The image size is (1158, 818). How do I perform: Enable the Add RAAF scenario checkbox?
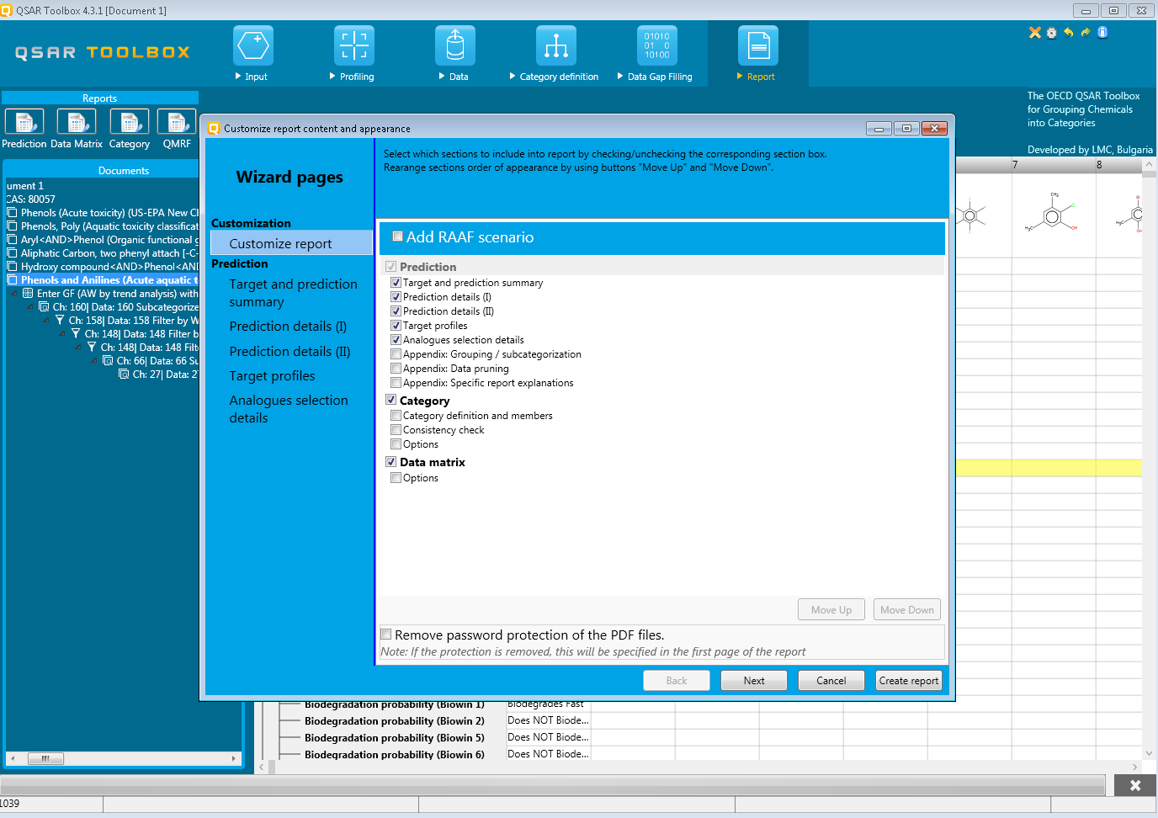(x=398, y=236)
